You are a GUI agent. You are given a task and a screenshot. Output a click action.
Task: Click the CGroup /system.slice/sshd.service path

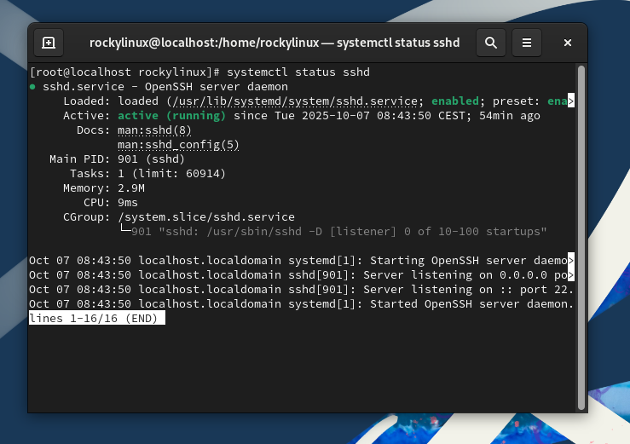(x=205, y=217)
